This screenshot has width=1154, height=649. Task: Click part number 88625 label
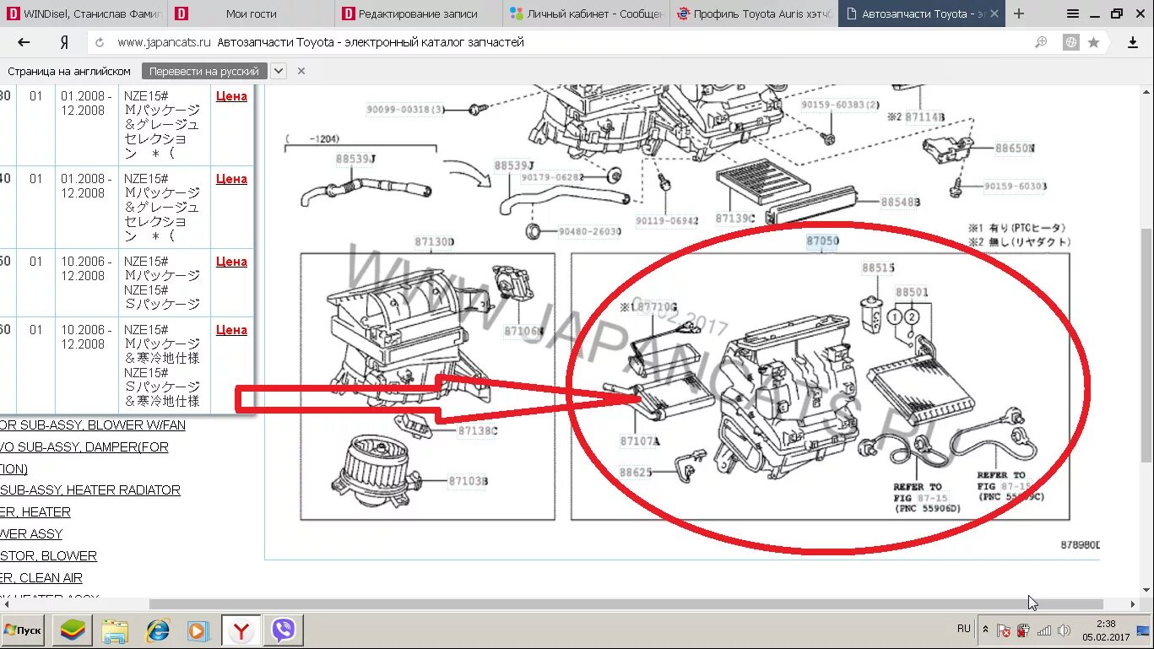[636, 473]
